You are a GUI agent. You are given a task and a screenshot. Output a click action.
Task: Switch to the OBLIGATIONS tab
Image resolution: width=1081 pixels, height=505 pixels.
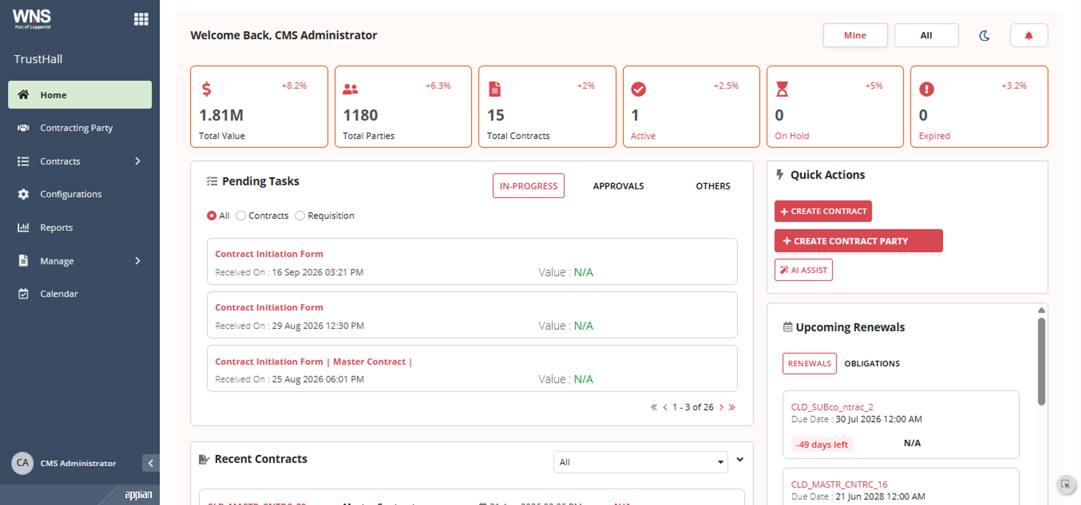pos(872,364)
